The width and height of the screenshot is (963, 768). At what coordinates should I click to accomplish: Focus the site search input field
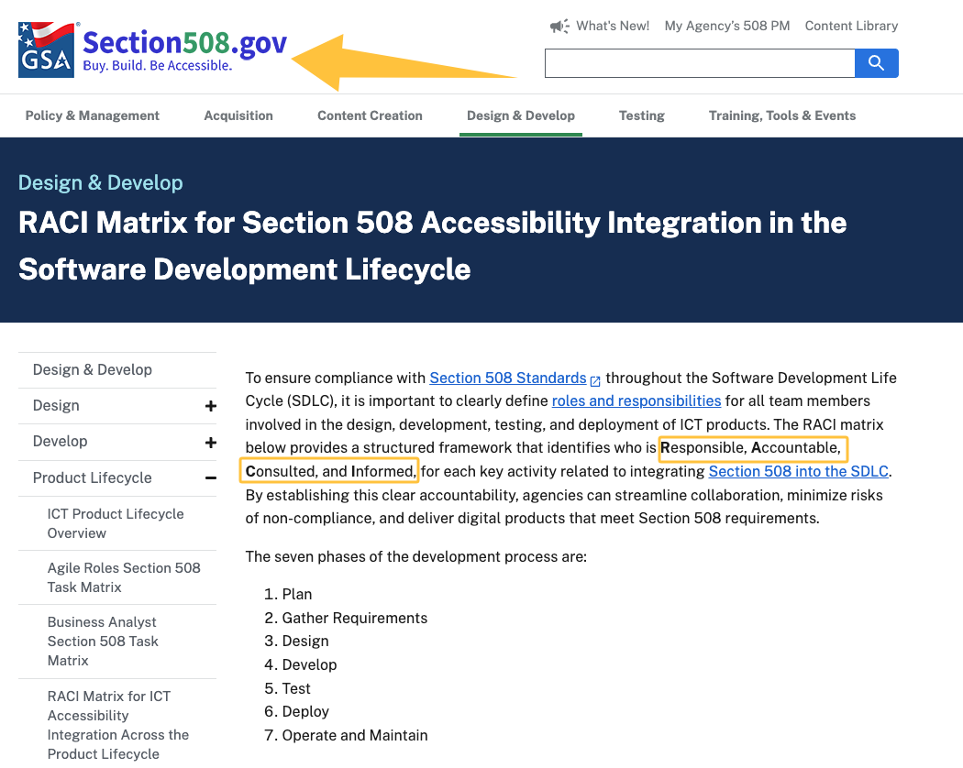[700, 63]
